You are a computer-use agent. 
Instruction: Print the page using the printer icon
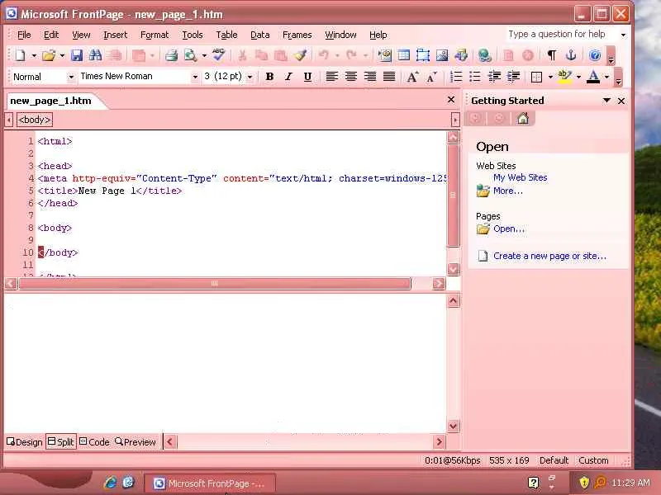coord(171,55)
